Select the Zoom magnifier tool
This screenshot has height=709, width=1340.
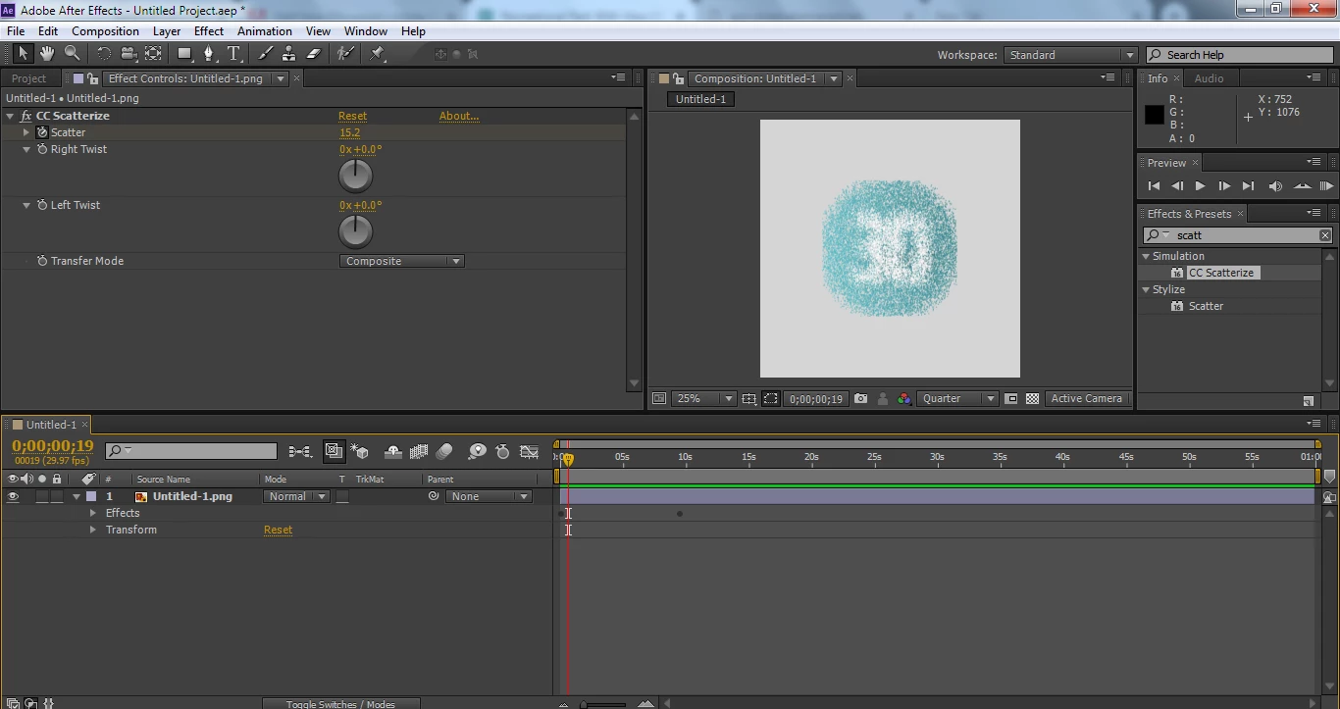click(x=72, y=54)
